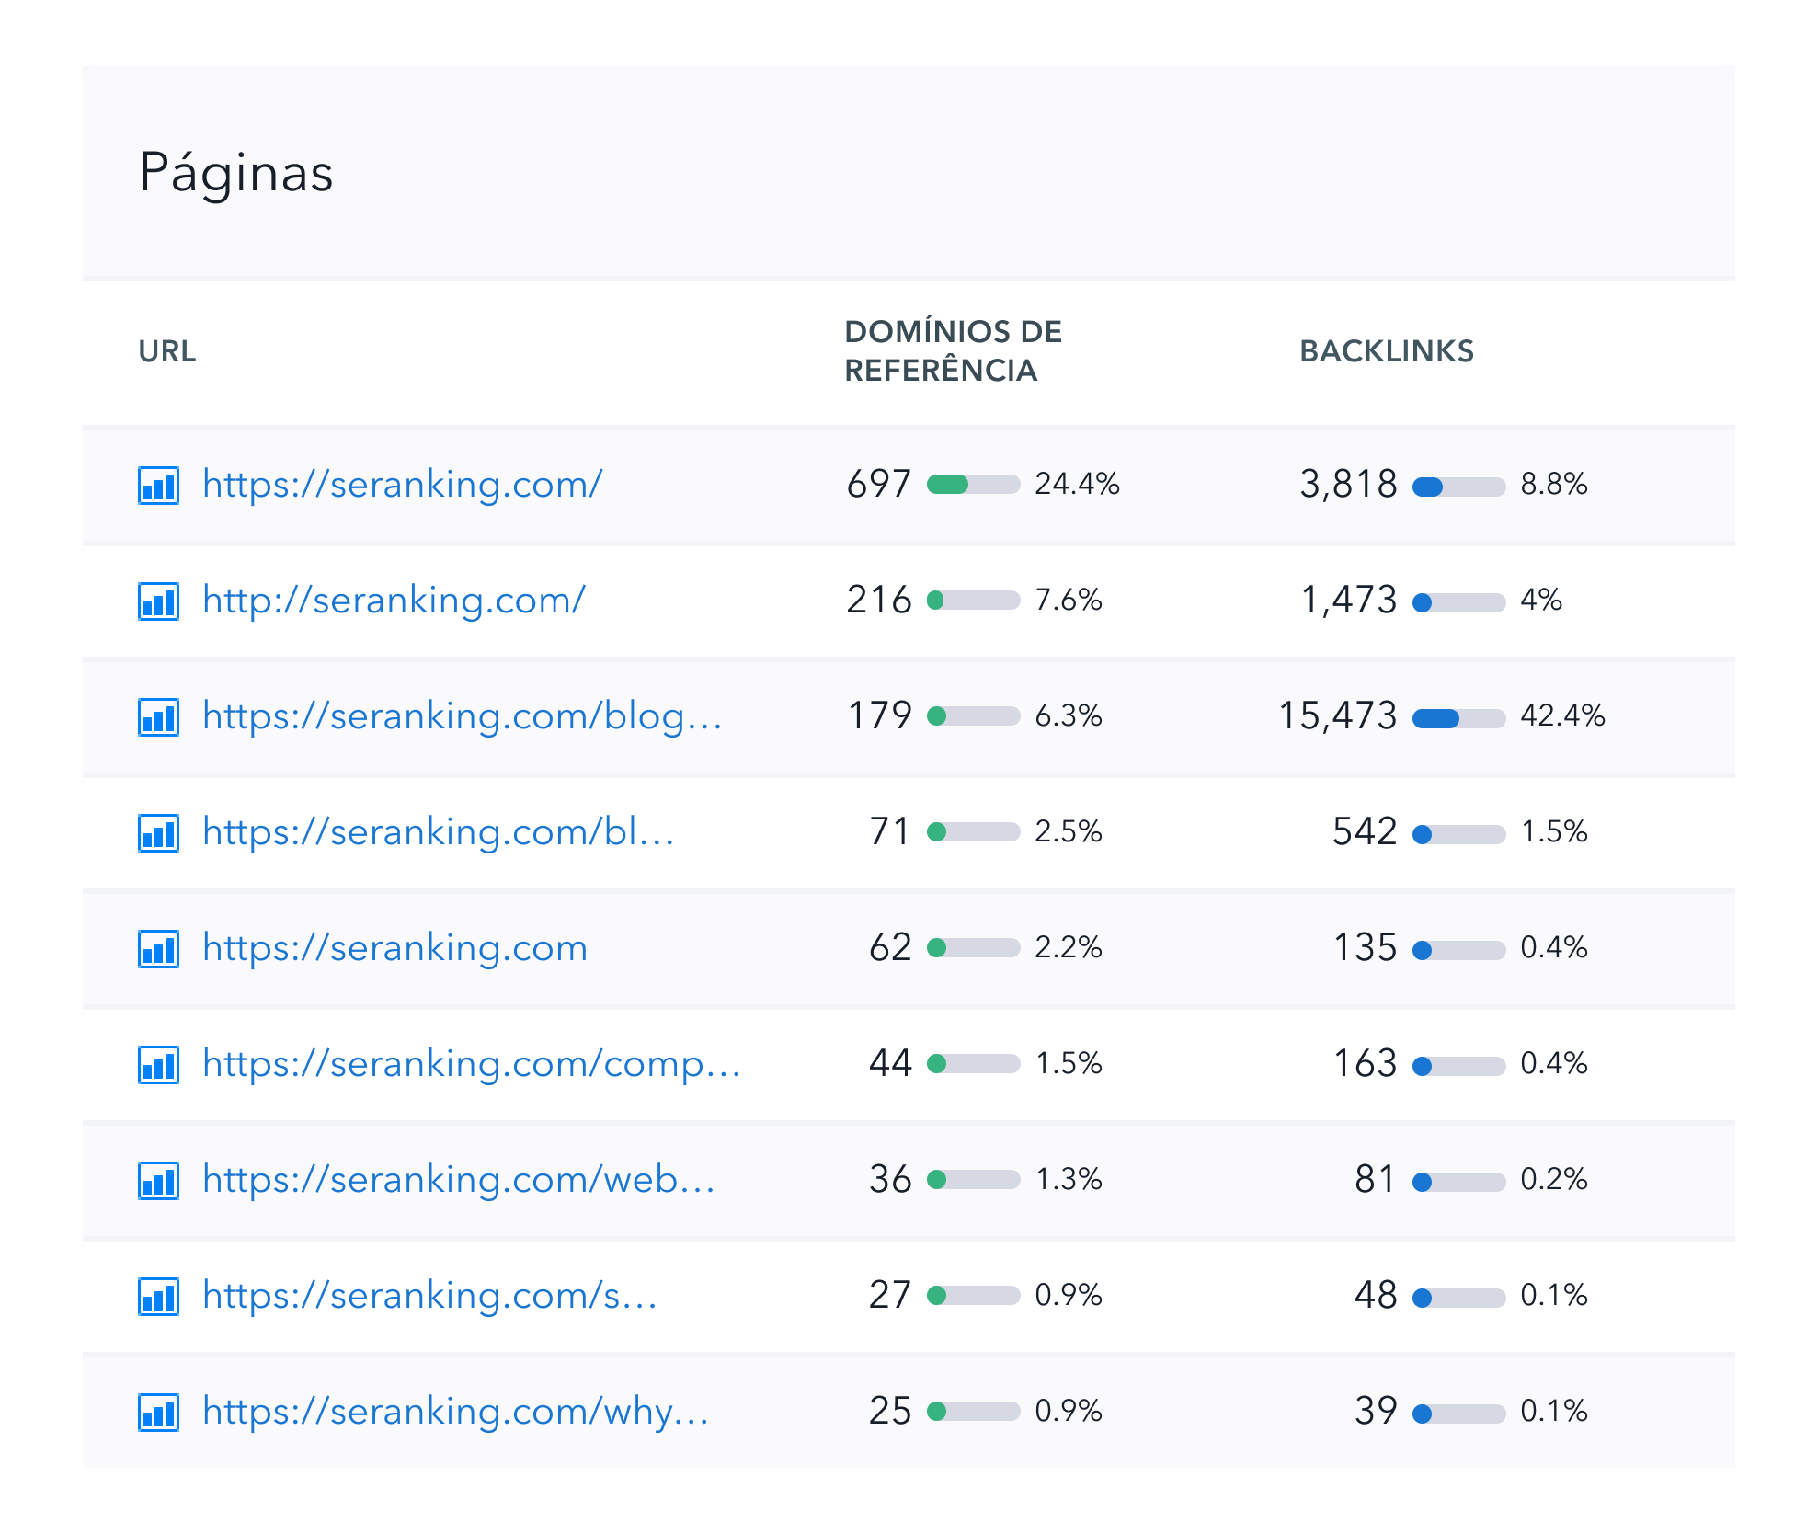Click the chart icon beside https://seranking.com/comp…
The image size is (1818, 1534).
click(158, 1065)
